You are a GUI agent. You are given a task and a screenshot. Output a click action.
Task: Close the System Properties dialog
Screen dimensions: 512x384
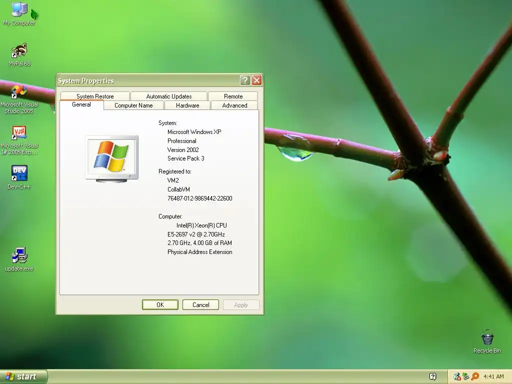pos(256,80)
